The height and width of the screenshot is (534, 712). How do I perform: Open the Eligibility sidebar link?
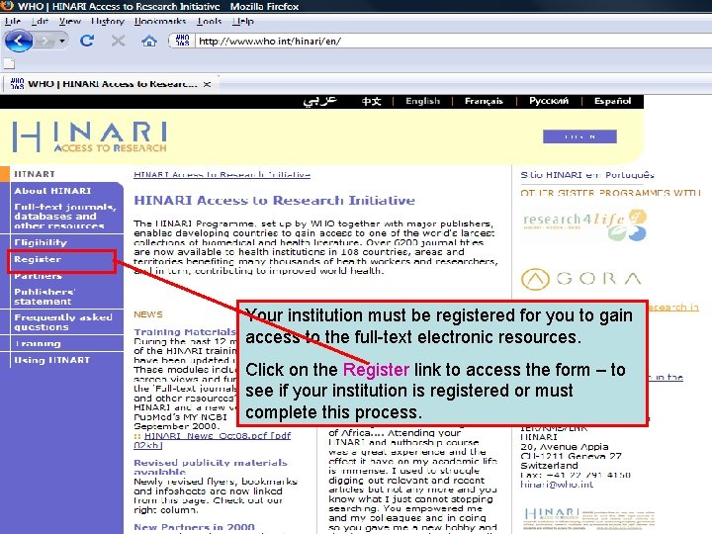(41, 242)
